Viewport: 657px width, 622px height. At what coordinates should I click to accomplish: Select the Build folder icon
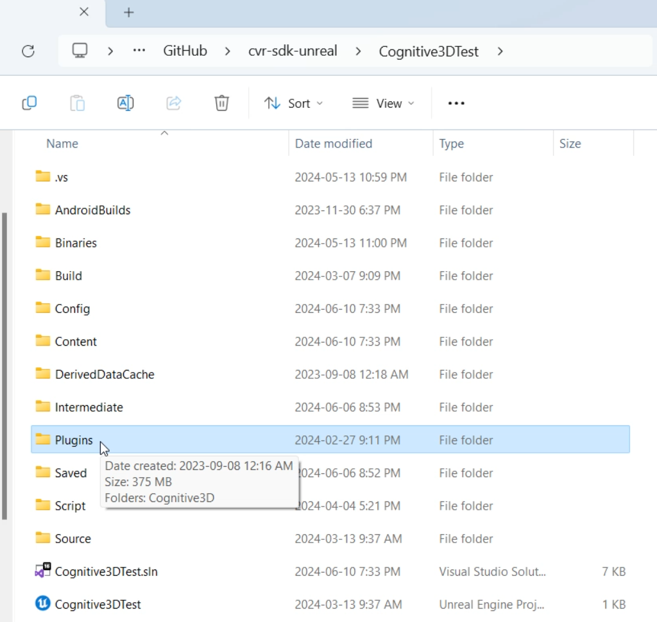click(43, 274)
